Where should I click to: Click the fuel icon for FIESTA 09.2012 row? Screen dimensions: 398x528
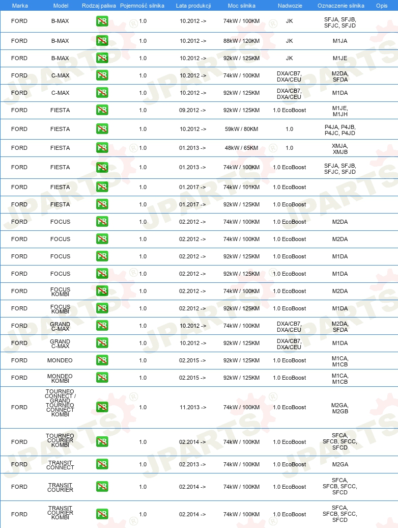[102, 110]
